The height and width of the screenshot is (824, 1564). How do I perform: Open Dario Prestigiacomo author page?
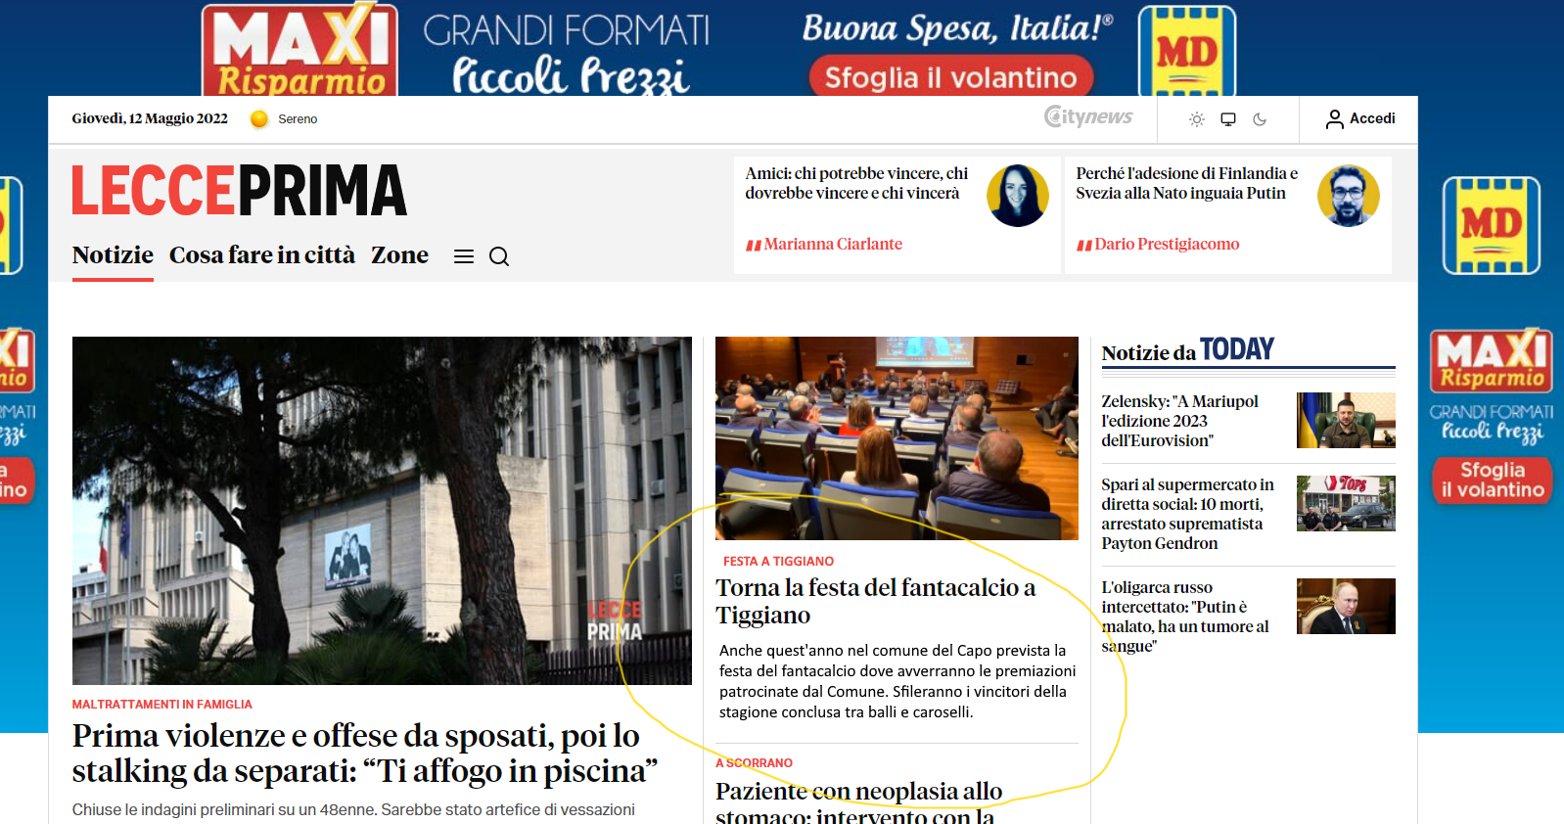tap(1167, 244)
